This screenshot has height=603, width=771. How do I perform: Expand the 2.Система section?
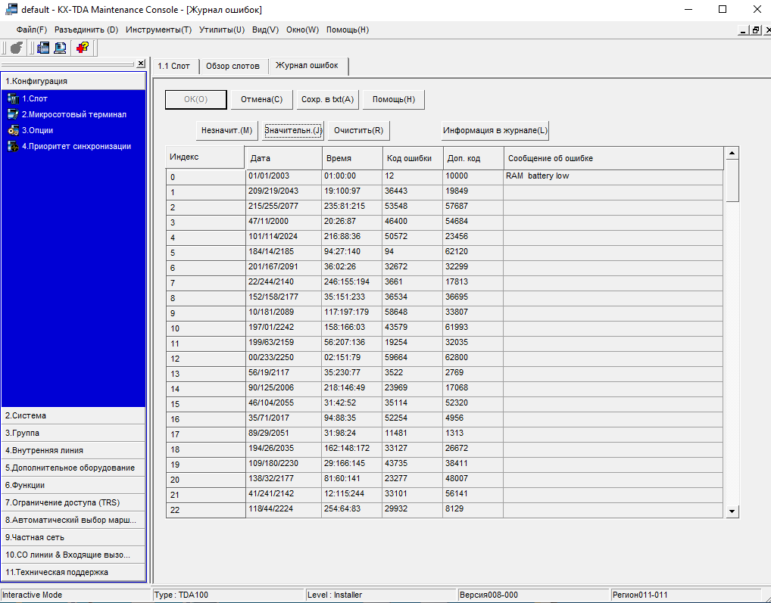[x=73, y=415]
